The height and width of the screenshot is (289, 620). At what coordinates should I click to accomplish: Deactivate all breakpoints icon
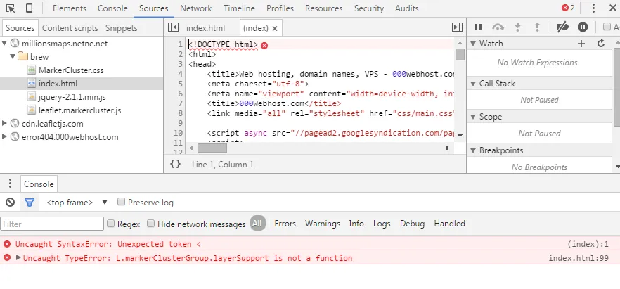pyautogui.click(x=562, y=27)
